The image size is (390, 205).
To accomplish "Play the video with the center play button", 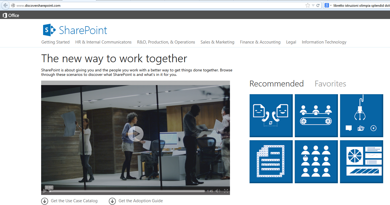I will point(136,134).
